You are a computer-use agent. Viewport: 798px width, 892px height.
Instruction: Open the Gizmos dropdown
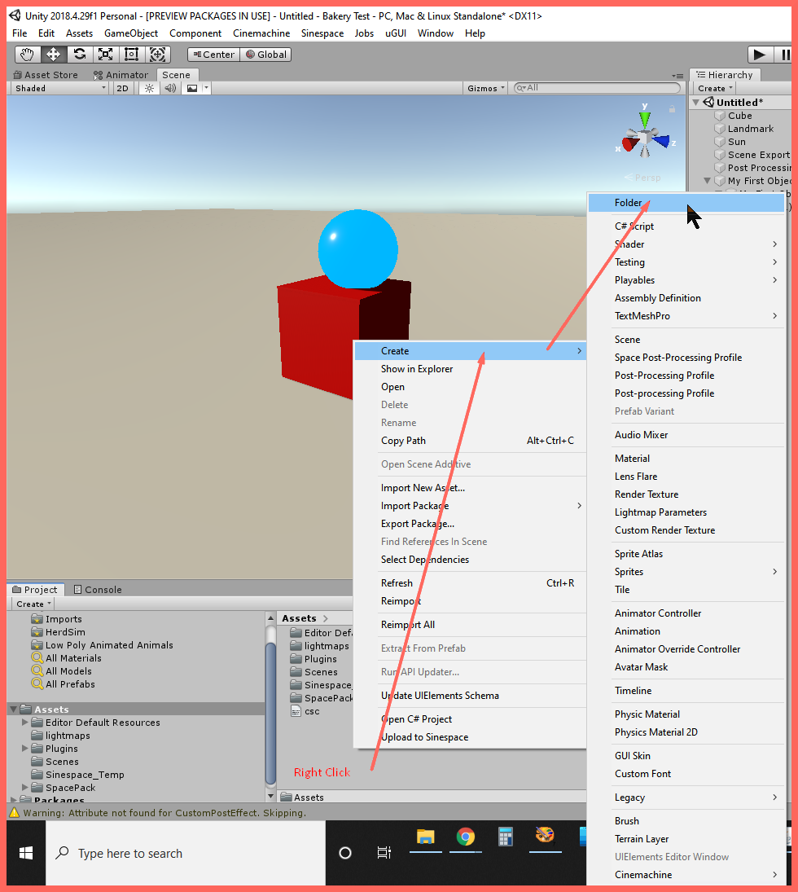[486, 88]
